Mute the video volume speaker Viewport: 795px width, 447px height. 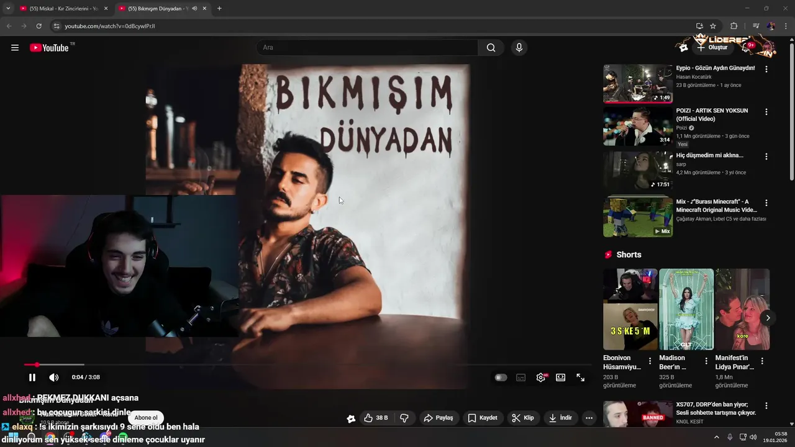[x=54, y=377]
